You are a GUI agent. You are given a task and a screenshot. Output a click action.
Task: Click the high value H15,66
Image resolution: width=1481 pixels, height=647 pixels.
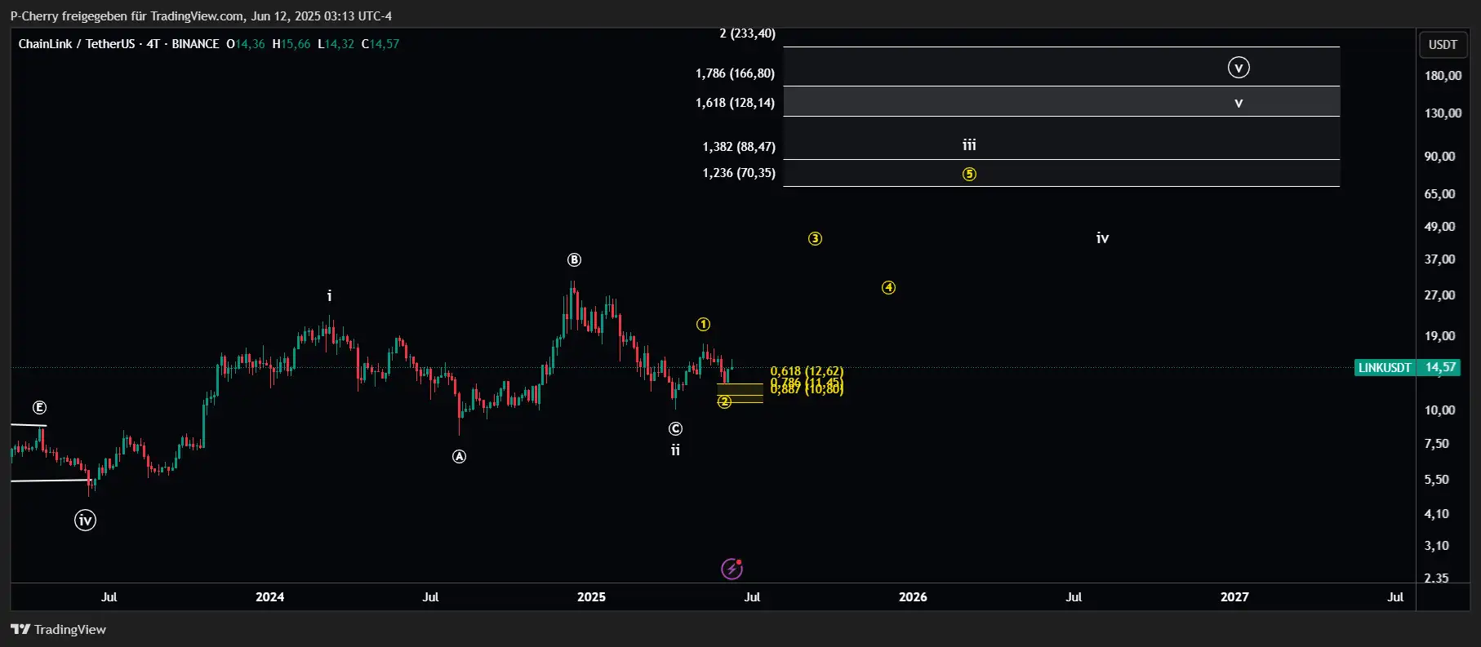pos(291,44)
